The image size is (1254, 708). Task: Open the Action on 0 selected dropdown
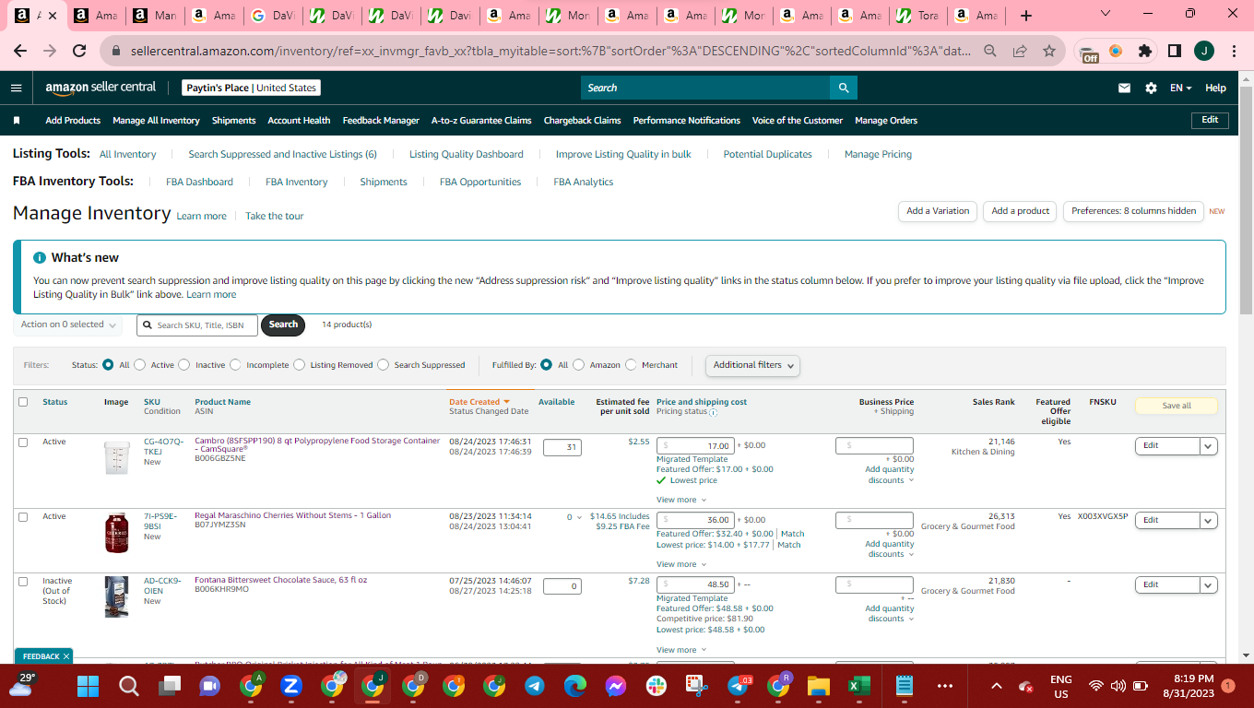click(68, 324)
